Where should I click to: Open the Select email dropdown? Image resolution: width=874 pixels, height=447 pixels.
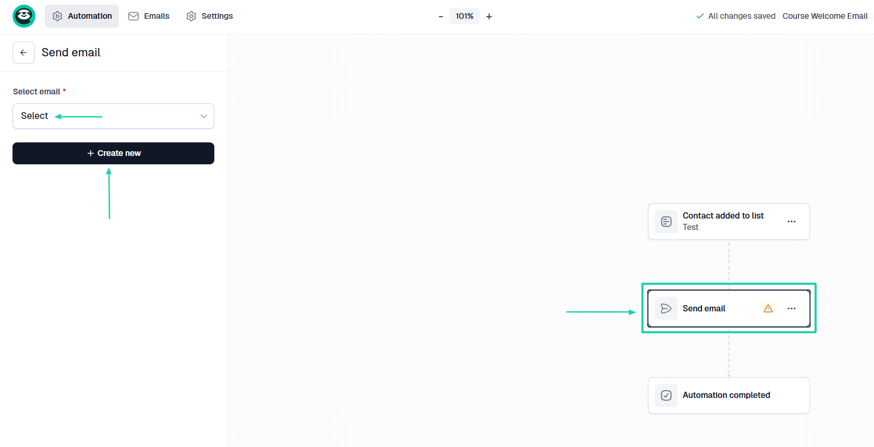tap(113, 116)
